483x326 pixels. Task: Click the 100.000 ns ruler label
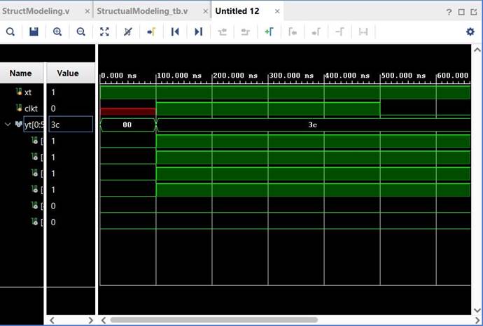tap(179, 76)
